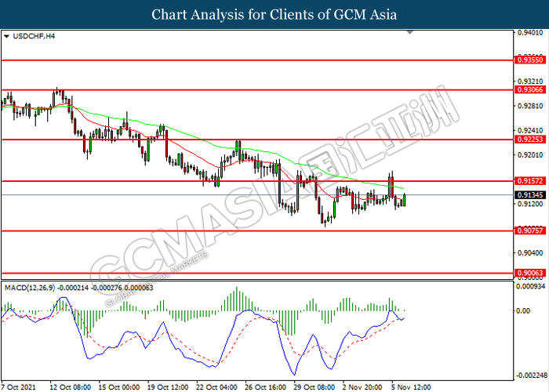Click the 0.92010 price axis value

[x=530, y=154]
